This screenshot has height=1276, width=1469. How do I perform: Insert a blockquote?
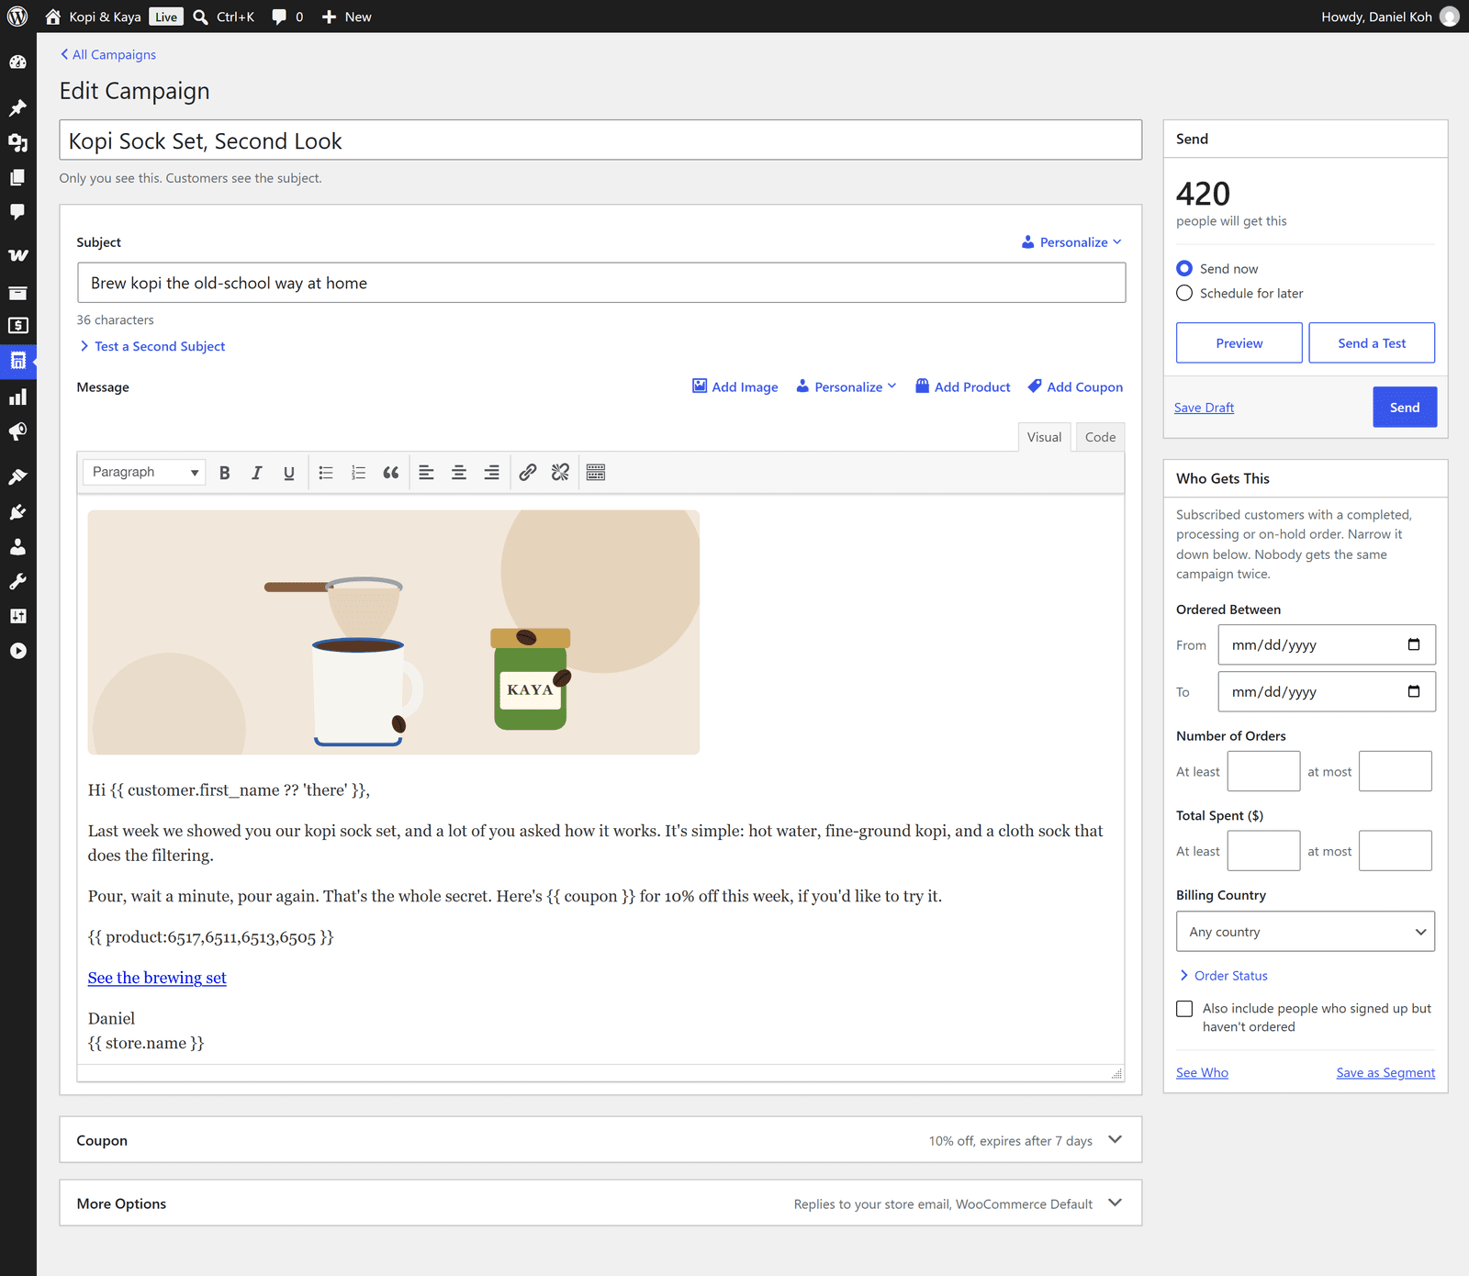click(x=391, y=473)
